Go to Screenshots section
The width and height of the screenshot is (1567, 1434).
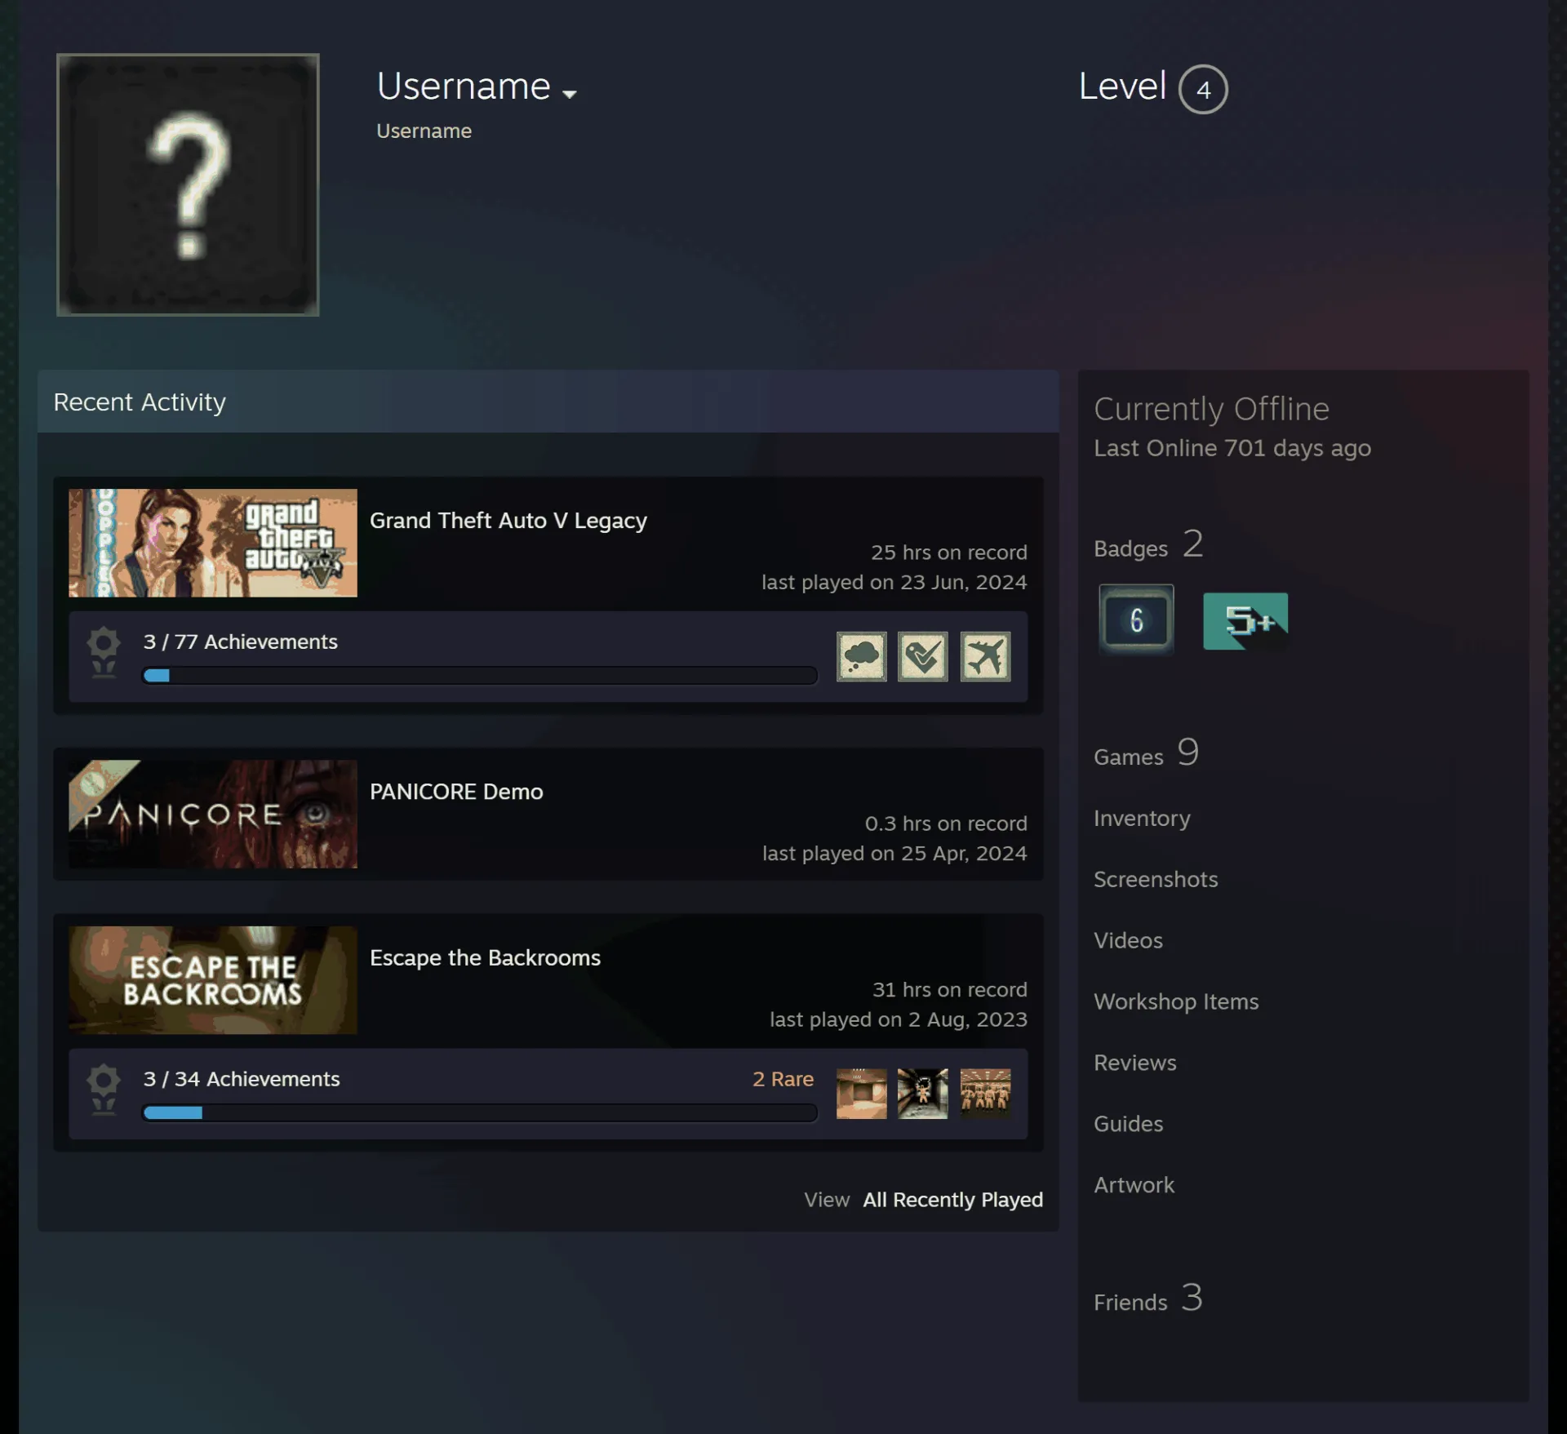(1156, 879)
